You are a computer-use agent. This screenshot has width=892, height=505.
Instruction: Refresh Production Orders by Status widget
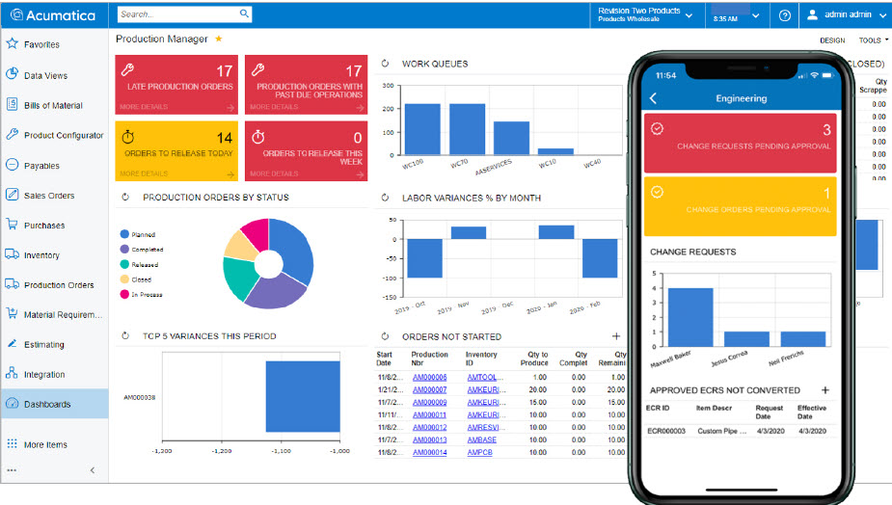(x=125, y=198)
